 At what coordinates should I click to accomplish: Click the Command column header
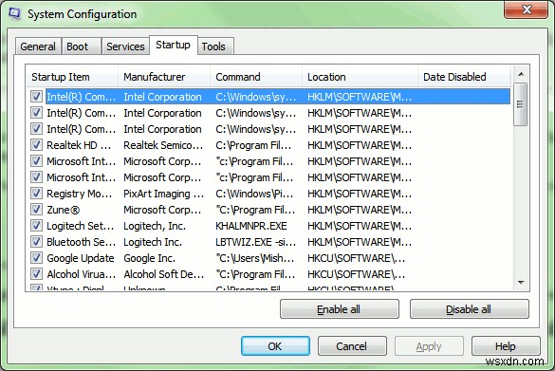coord(256,77)
